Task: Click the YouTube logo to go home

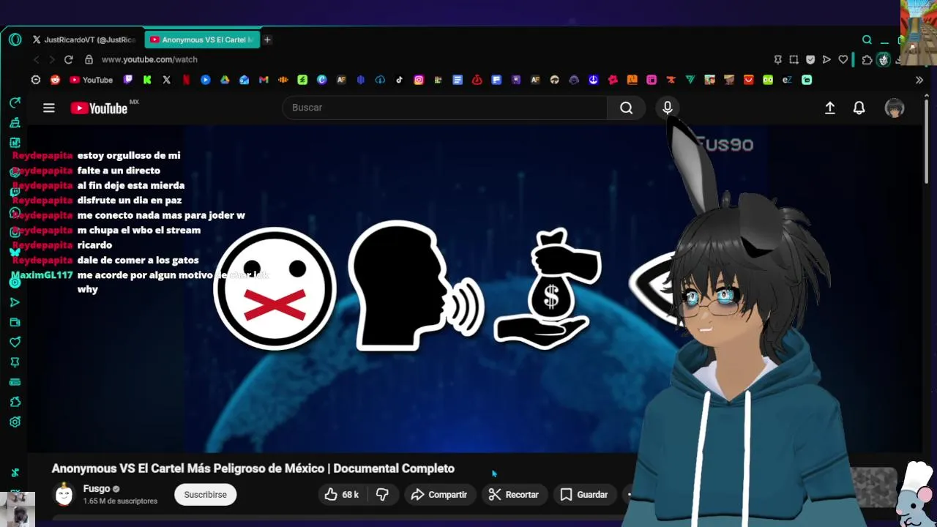Action: pyautogui.click(x=99, y=108)
